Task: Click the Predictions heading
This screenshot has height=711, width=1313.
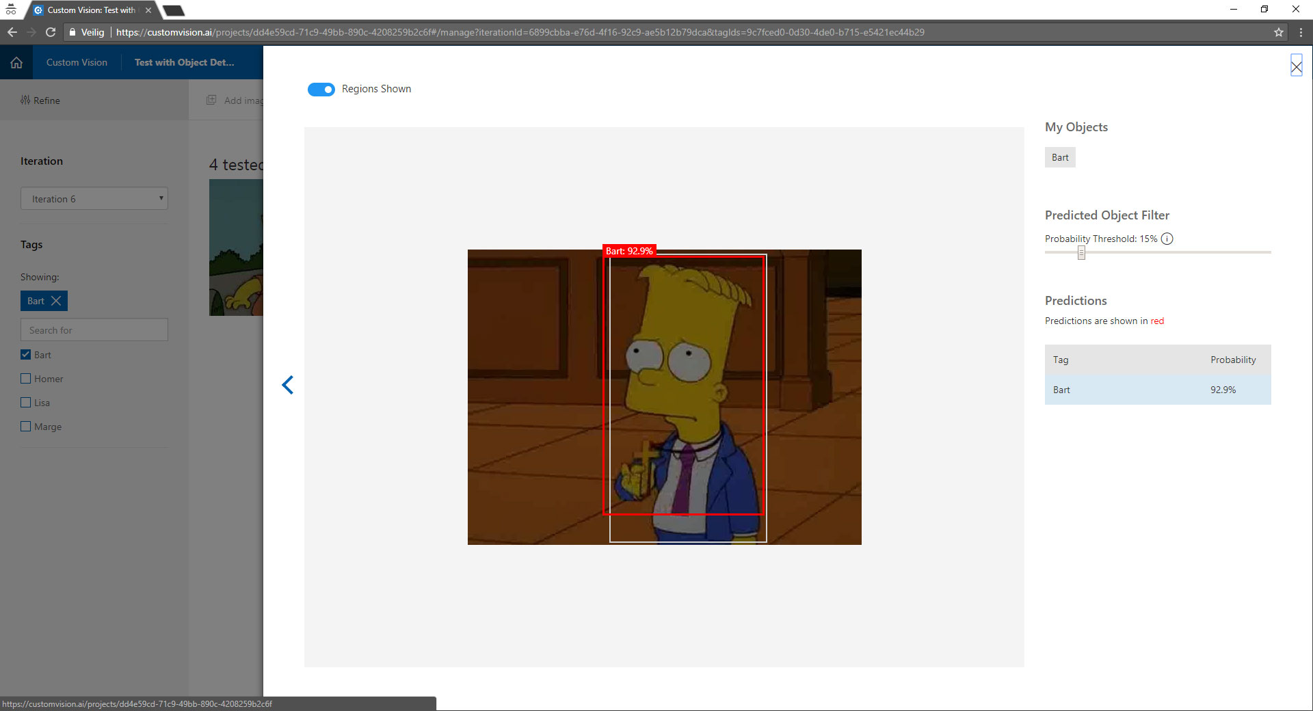Action: pos(1076,301)
